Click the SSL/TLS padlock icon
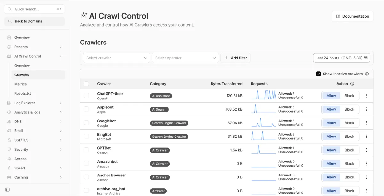 point(10,140)
